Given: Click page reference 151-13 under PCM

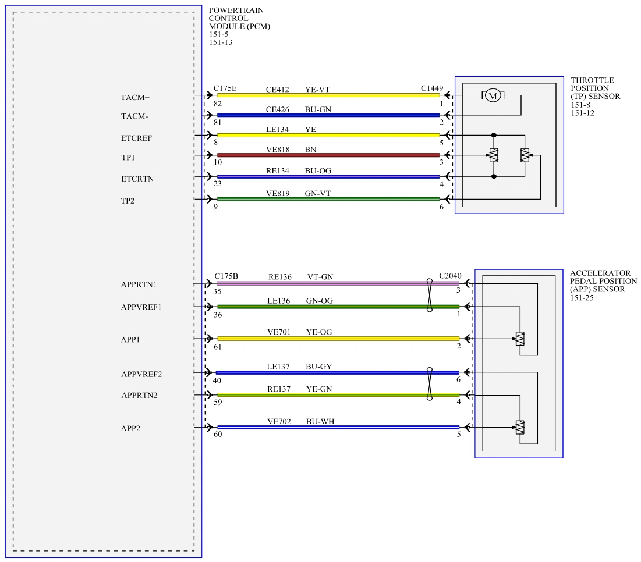Looking at the screenshot, I should [x=220, y=42].
